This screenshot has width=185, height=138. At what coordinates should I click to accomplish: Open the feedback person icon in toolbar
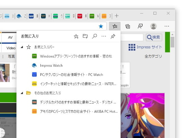(140, 26)
